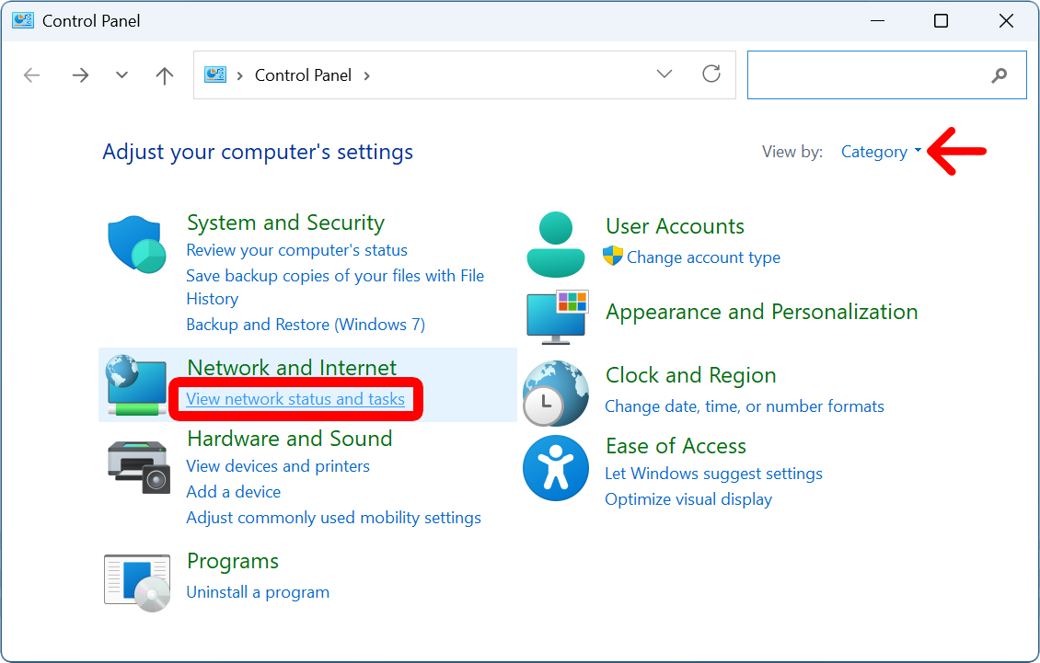
Task: Click the User Accounts person icon
Action: tap(556, 244)
